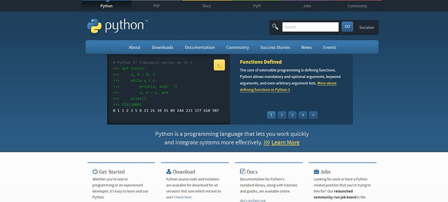Select slide 2 in the carousel
448x202 pixels.
pyautogui.click(x=282, y=115)
